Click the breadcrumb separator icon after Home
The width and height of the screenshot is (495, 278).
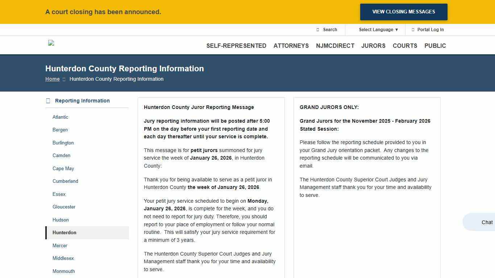(64, 79)
